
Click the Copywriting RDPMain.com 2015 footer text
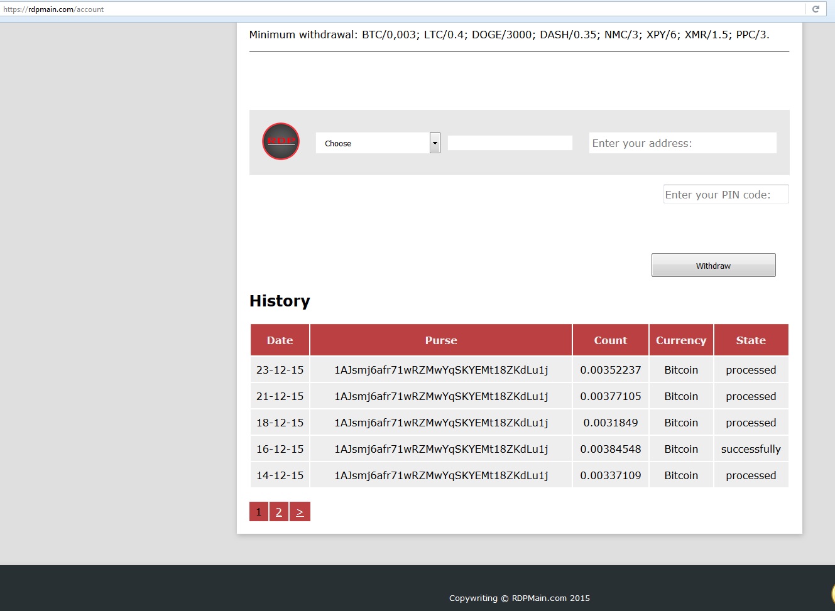tap(520, 598)
